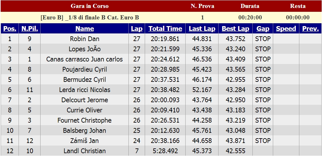The image size is (323, 157).
Task: Select Bermudez Cyril's best lap 42.955
Action: (x=235, y=79)
